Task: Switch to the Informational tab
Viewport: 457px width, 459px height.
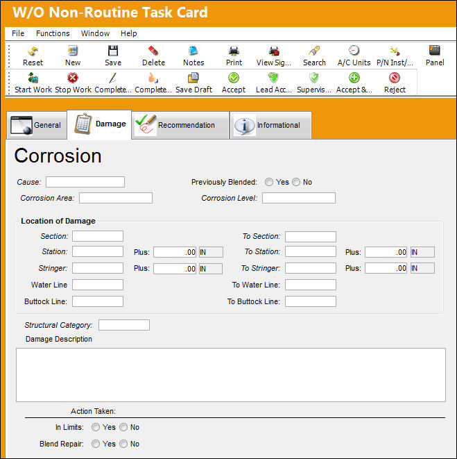Action: click(270, 125)
